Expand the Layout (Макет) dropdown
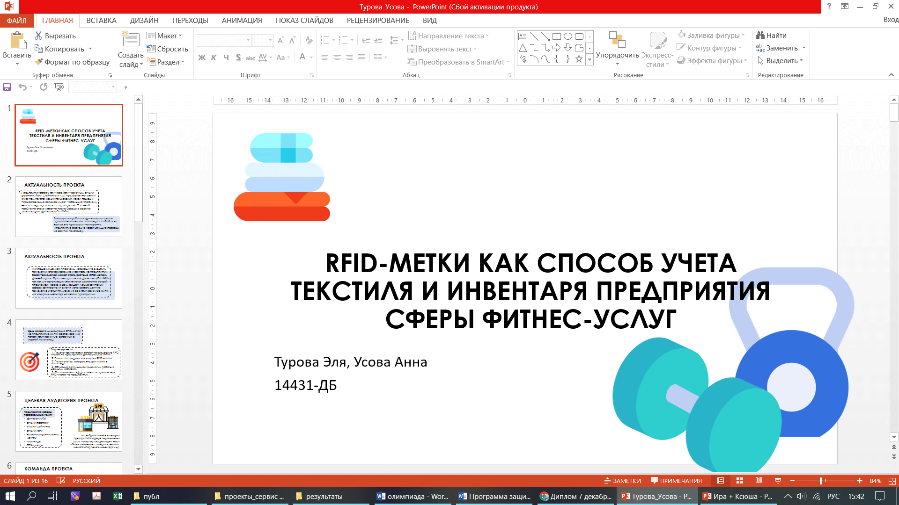The image size is (899, 505). tap(164, 36)
